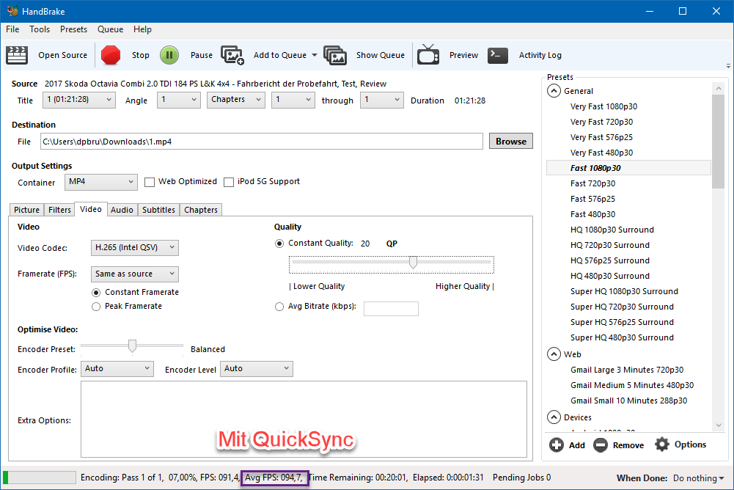This screenshot has width=734, height=490.
Task: Open the When Done dropdown
Action: 698,478
